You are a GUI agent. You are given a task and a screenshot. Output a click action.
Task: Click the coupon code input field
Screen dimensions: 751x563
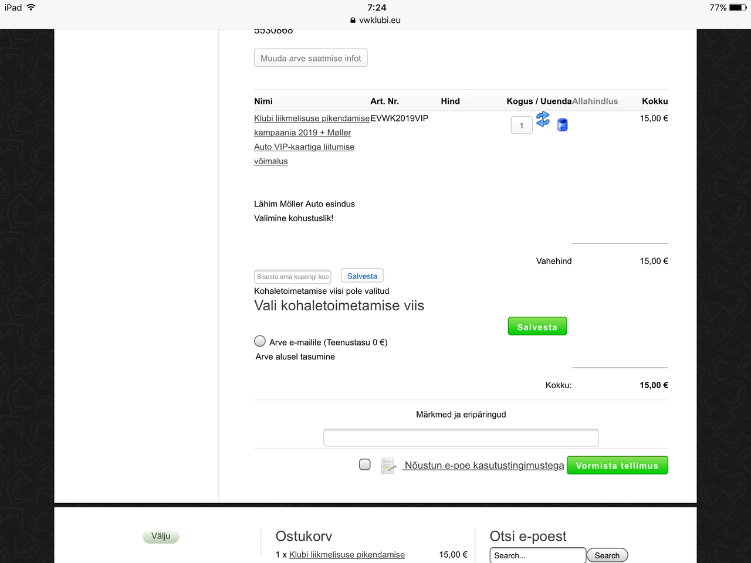point(292,277)
